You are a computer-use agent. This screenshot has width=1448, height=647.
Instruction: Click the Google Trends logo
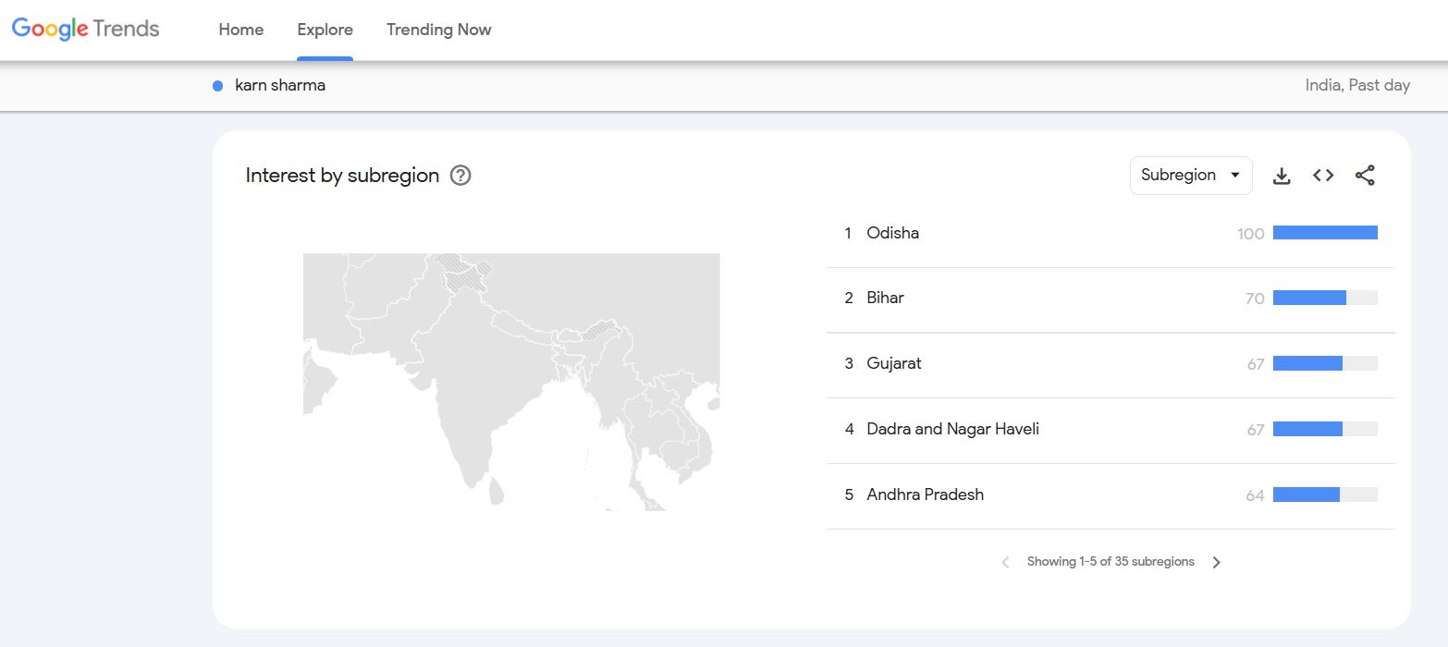point(85,30)
